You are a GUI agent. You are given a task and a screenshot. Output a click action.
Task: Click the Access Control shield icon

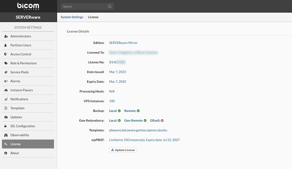click(6, 54)
